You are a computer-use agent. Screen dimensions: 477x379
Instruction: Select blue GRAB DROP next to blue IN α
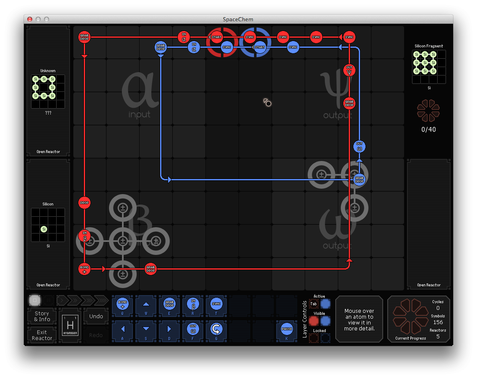(161, 47)
